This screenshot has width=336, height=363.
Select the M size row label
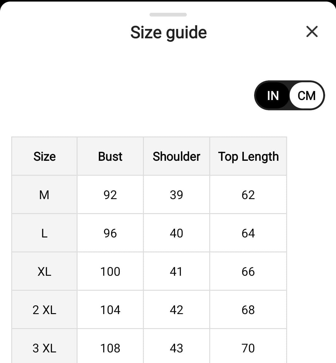(x=44, y=195)
